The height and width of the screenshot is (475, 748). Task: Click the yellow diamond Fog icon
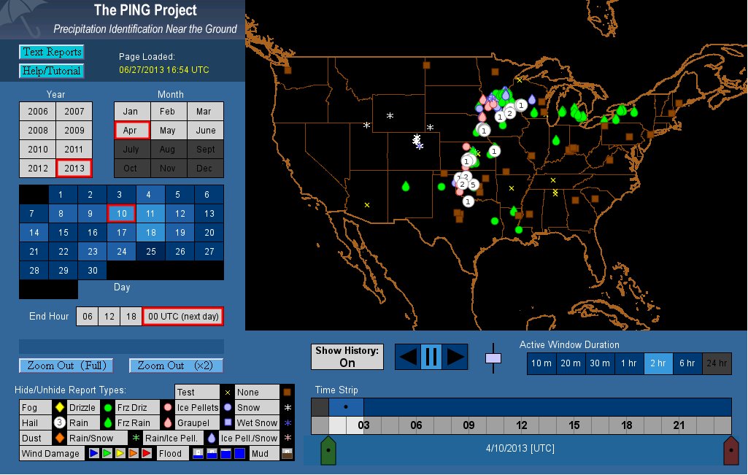[59, 407]
